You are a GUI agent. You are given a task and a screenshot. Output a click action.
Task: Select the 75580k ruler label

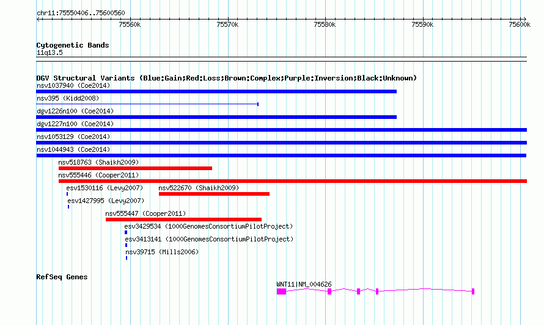[x=325, y=24]
